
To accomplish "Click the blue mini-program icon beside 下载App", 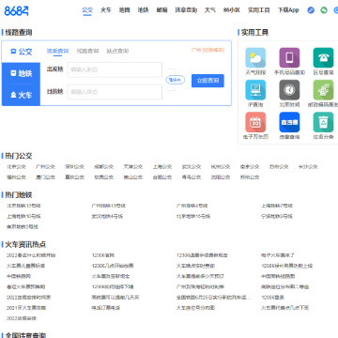I will point(311,10).
